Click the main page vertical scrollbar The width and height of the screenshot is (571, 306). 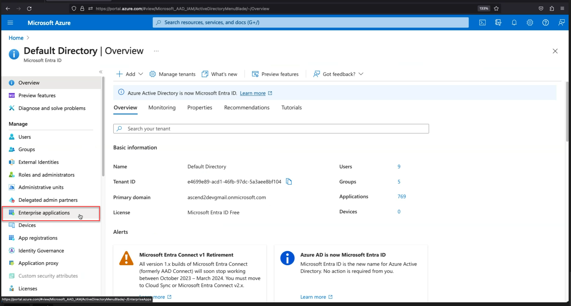point(567,112)
